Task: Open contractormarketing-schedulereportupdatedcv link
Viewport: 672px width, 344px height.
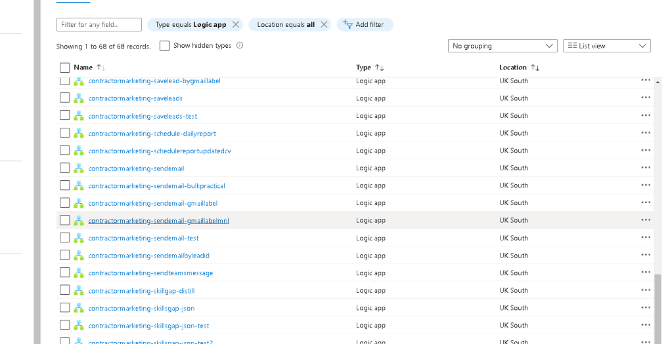Action: click(x=160, y=151)
